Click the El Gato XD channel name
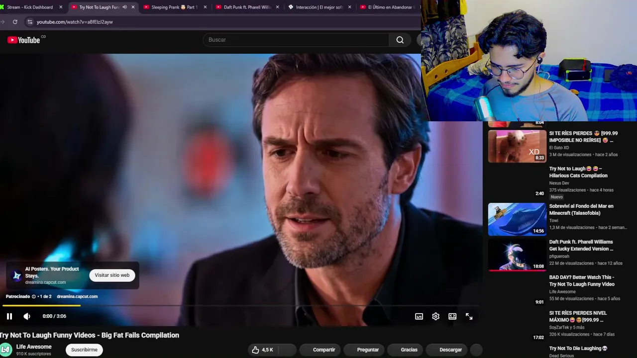Screen dimensions: 637x358 pos(559,148)
